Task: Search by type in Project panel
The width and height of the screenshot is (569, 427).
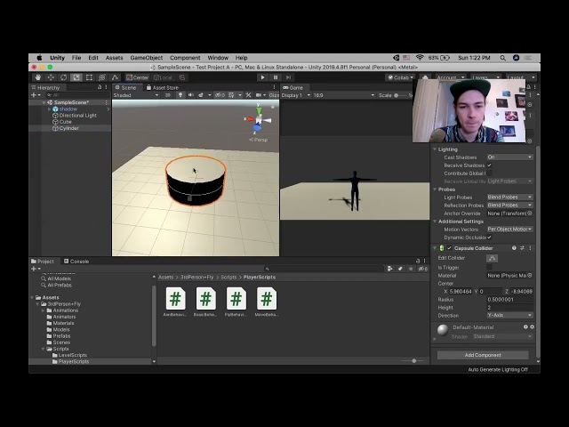Action: point(389,269)
